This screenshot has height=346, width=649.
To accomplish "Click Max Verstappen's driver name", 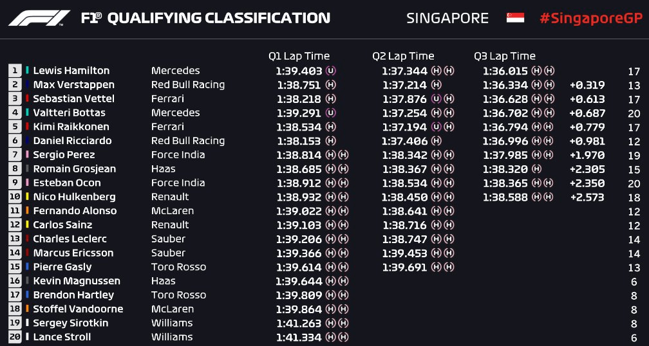I will [x=73, y=85].
